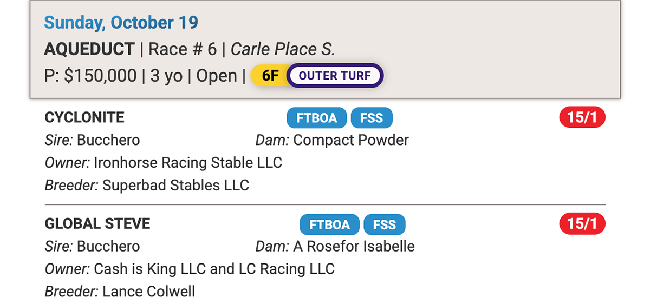Click owner Cash is King LLC and LC Racing LLC
This screenshot has width=650, height=304.
pyautogui.click(x=214, y=269)
